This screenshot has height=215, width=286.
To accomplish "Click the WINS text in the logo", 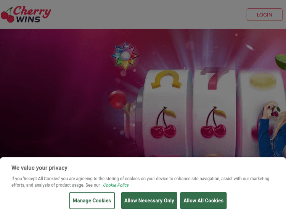I will point(28,19).
